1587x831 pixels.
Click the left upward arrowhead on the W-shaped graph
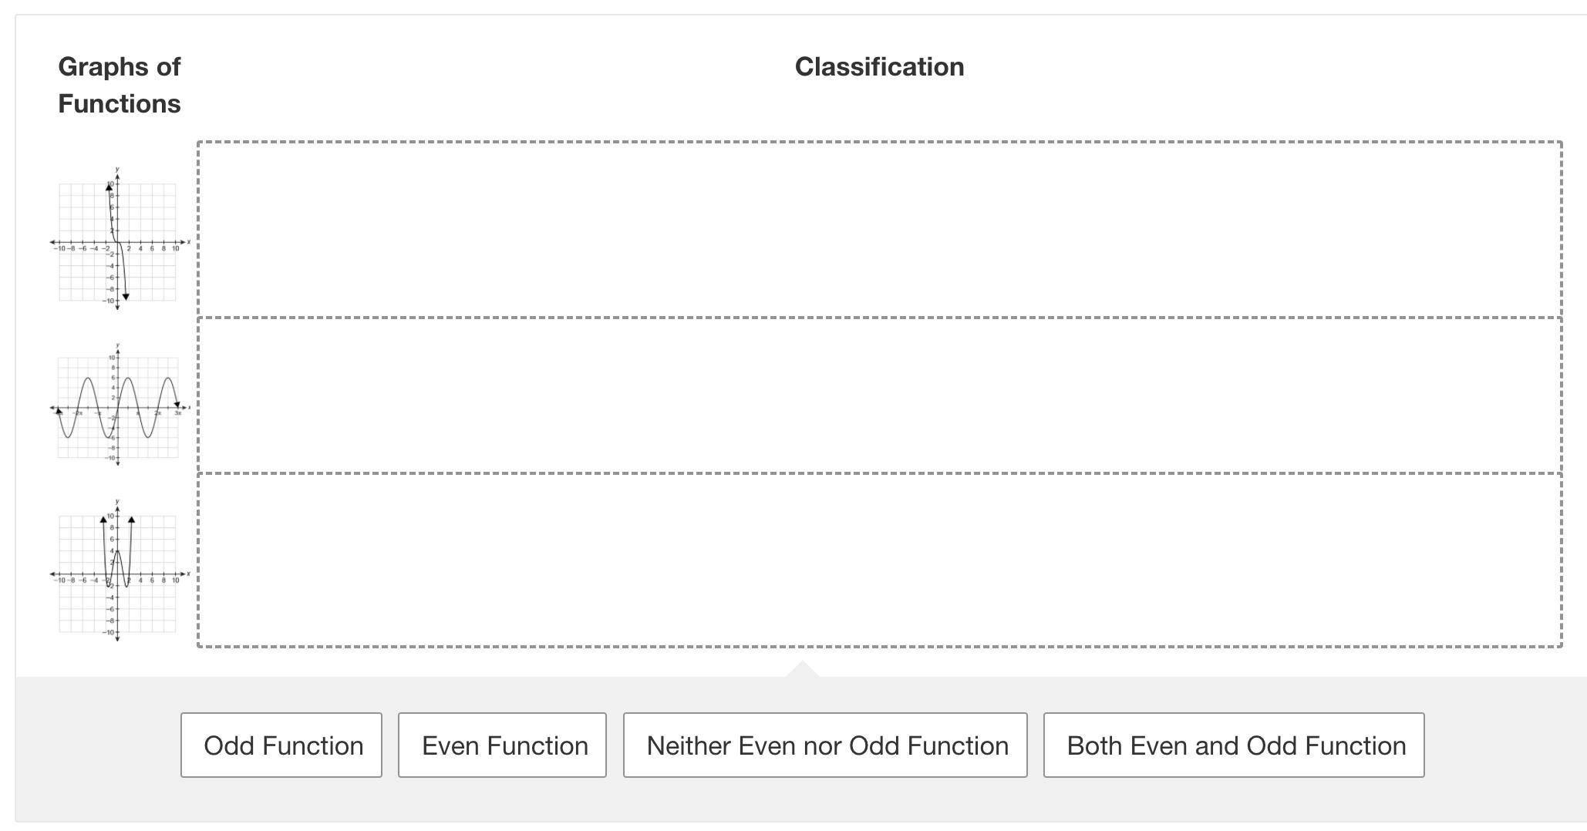103,520
